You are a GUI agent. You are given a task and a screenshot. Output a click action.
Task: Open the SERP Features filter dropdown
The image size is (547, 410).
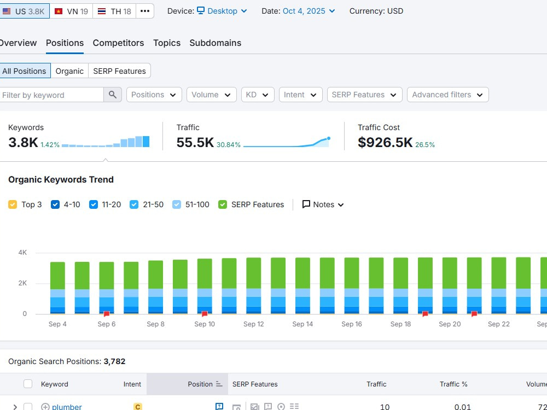click(364, 95)
